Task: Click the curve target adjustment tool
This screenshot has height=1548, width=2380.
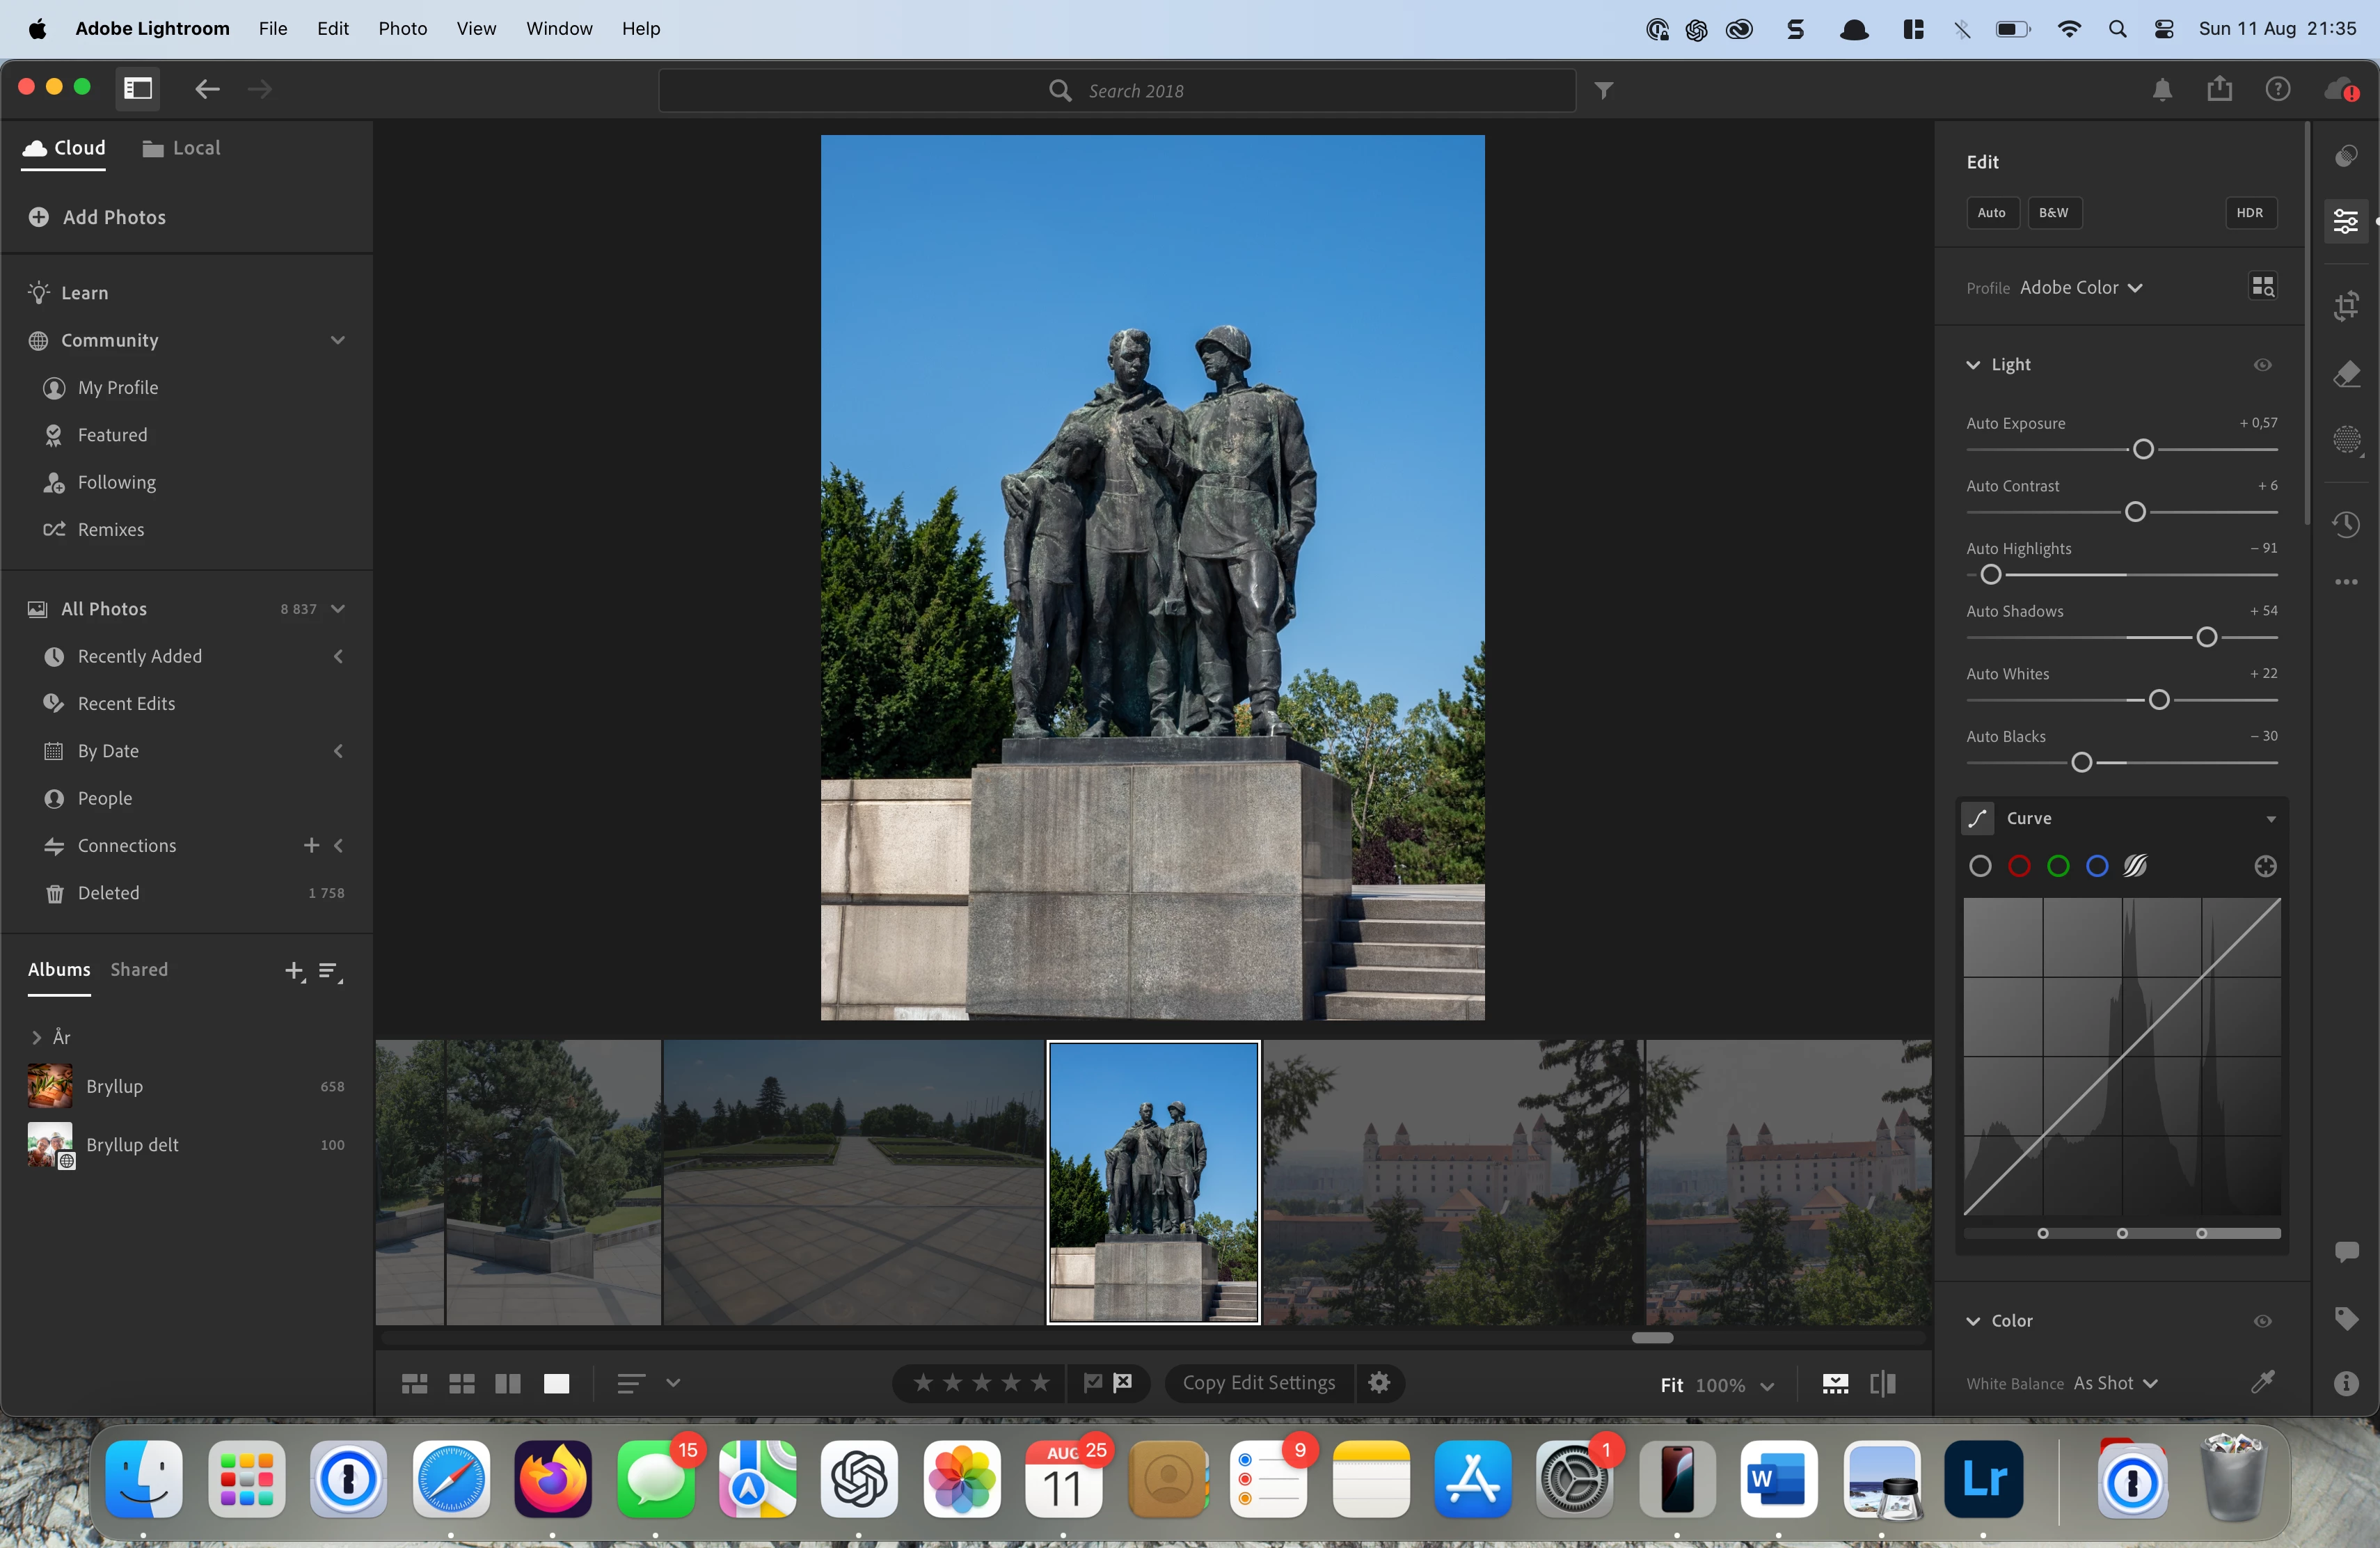Action: pos(2265,866)
